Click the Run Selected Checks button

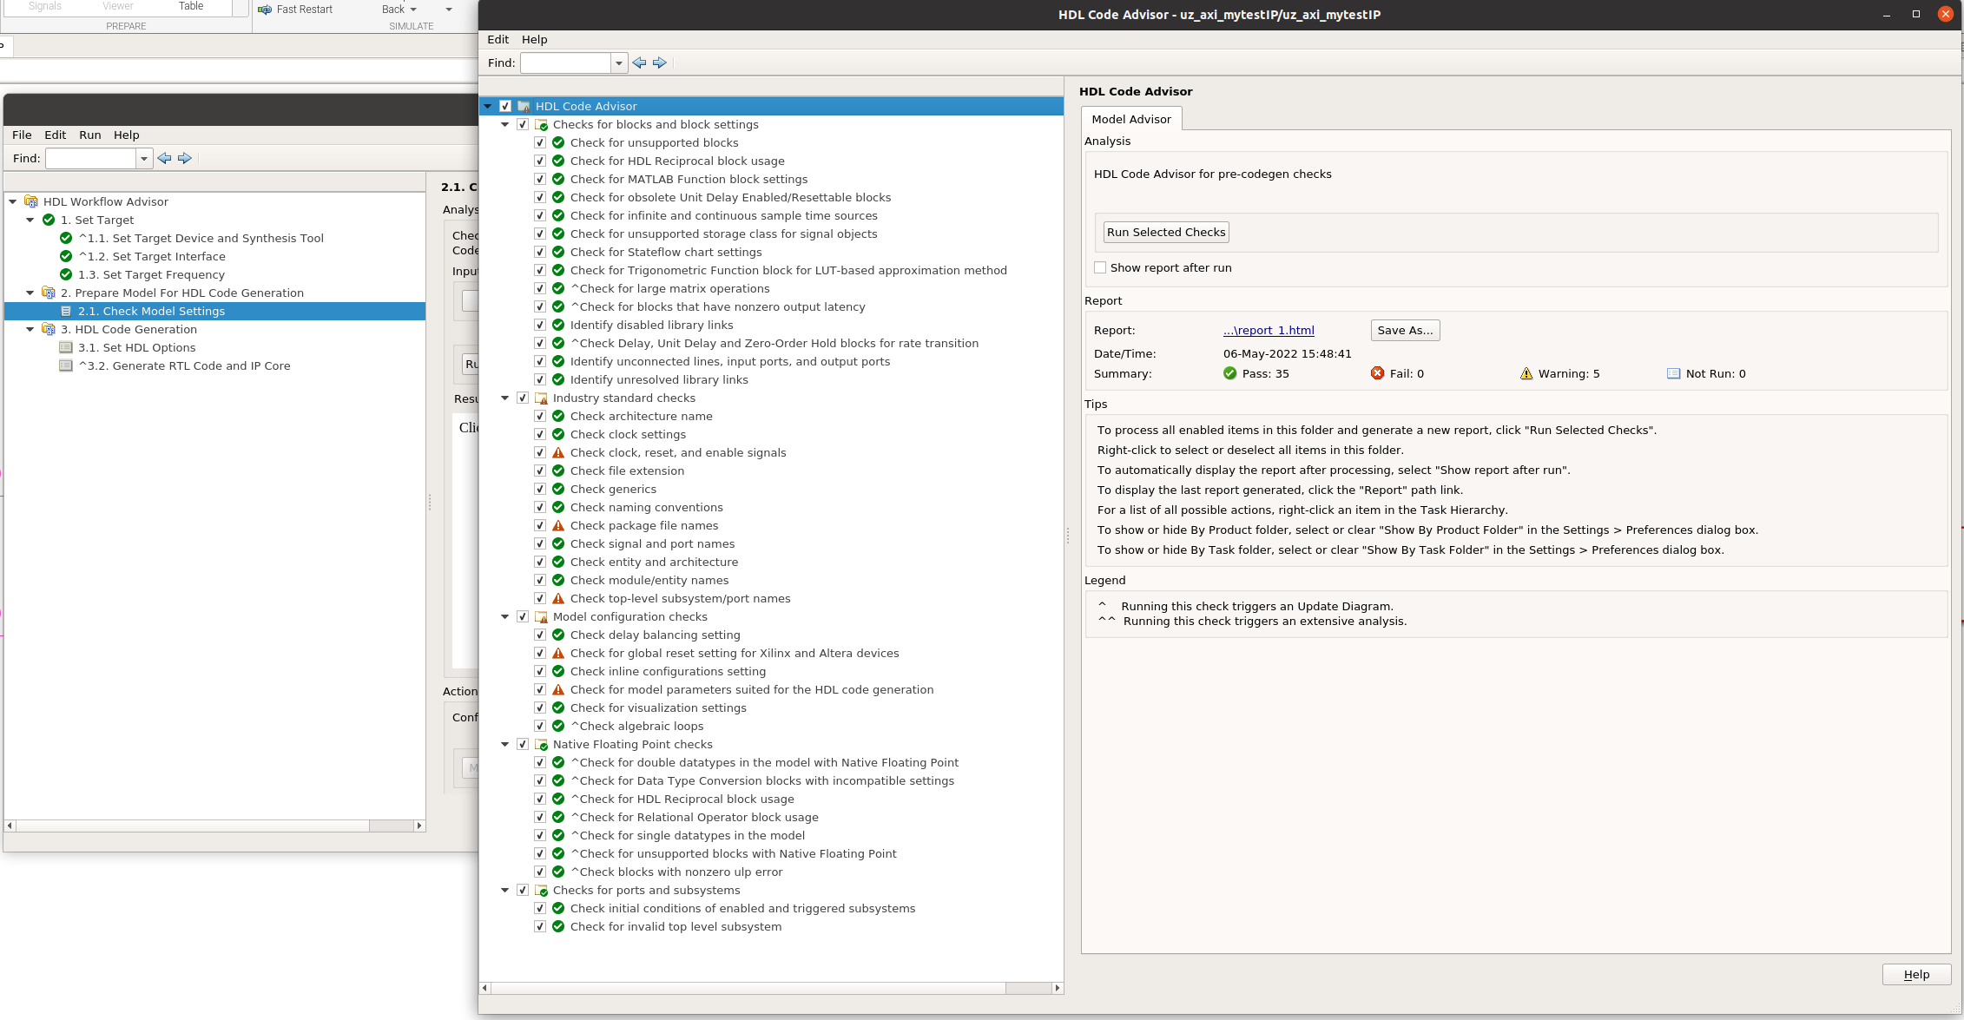pos(1165,233)
